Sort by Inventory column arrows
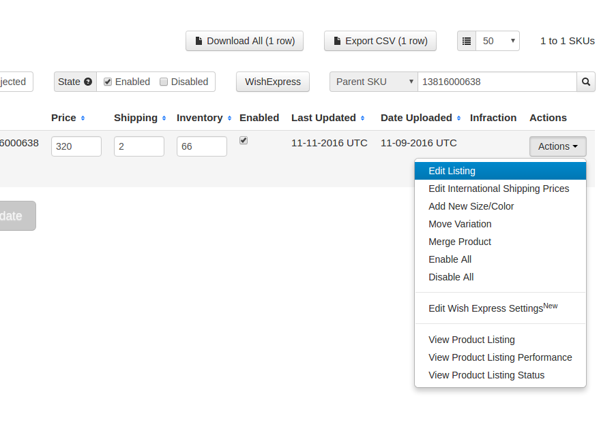 [x=229, y=118]
